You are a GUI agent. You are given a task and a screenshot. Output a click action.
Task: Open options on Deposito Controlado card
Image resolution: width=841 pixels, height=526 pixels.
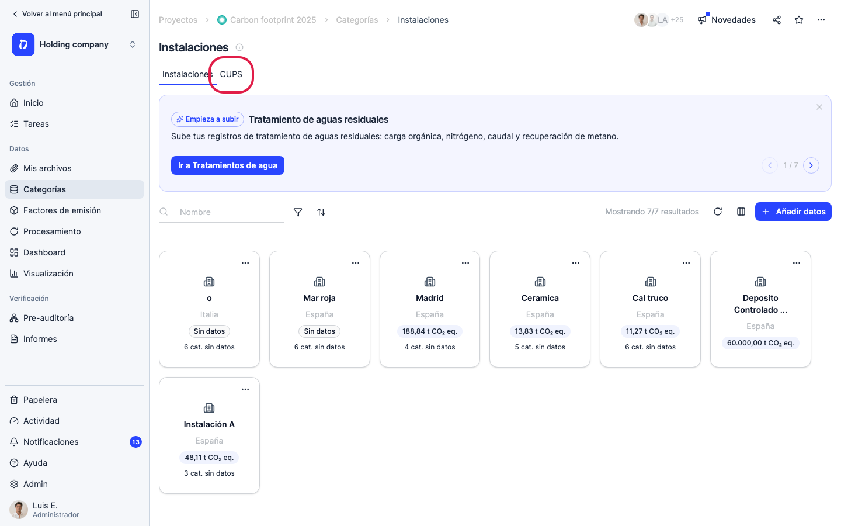[797, 263]
